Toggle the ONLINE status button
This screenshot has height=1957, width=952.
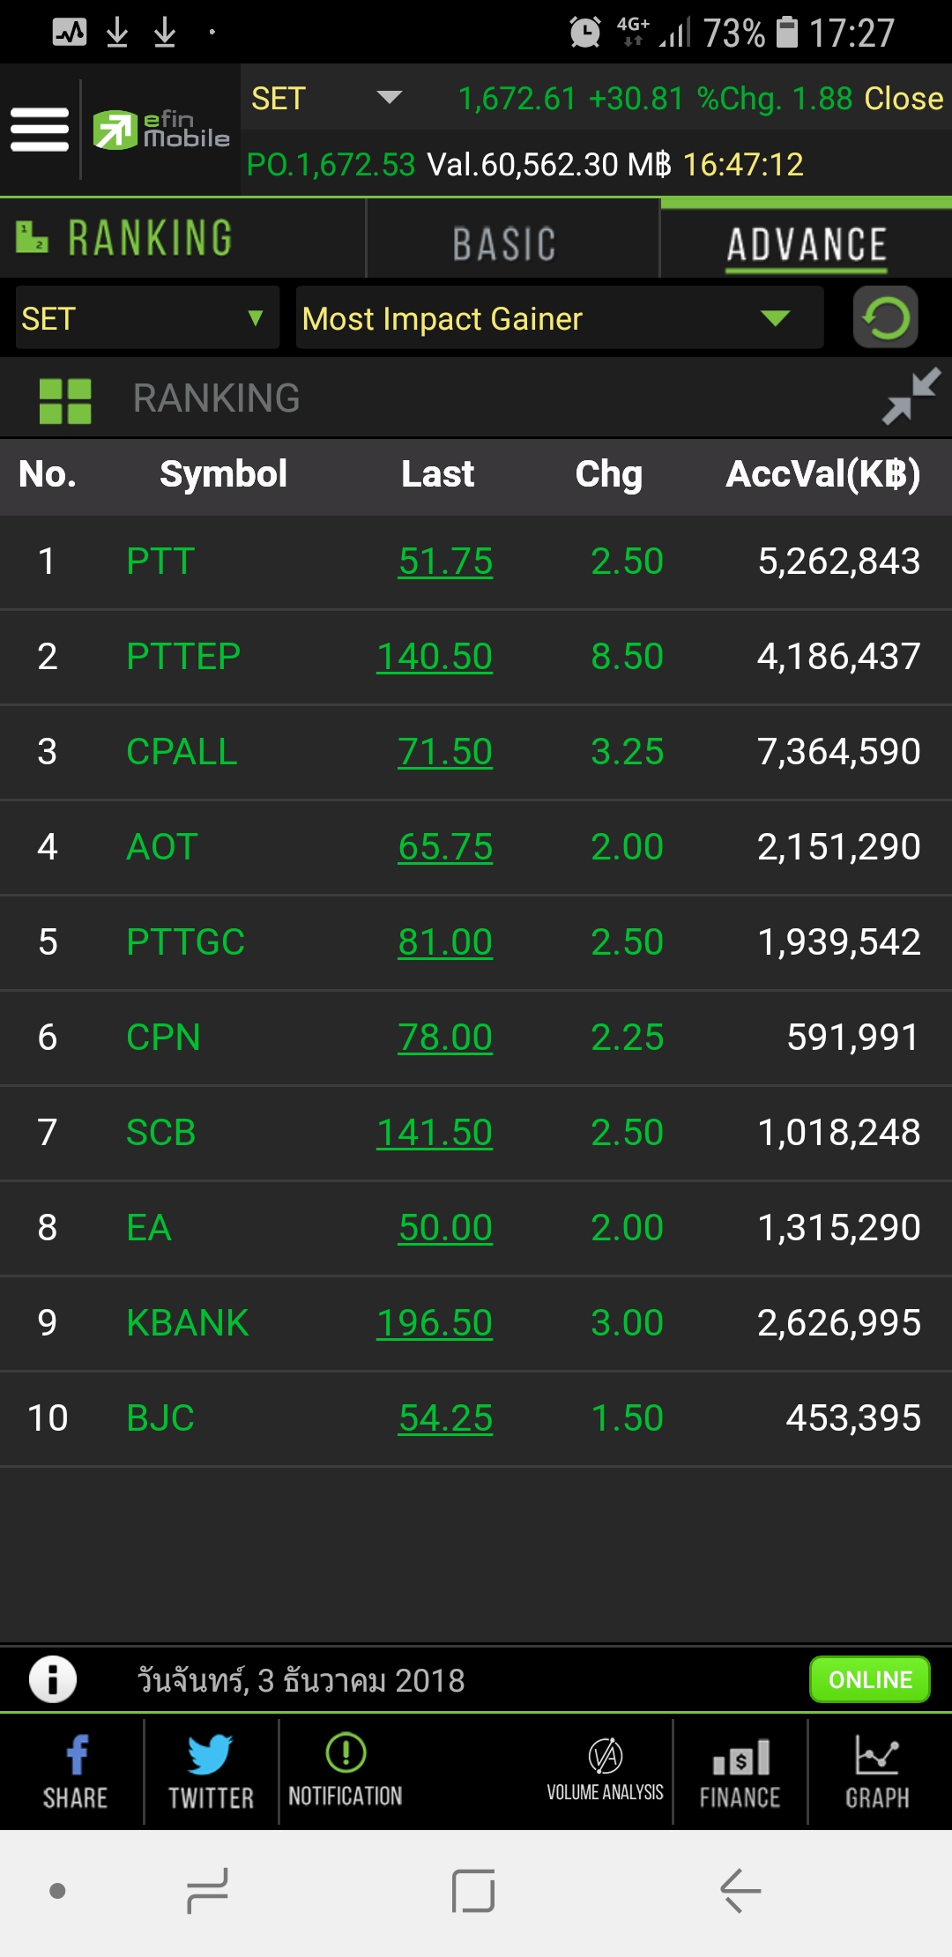(x=869, y=1679)
